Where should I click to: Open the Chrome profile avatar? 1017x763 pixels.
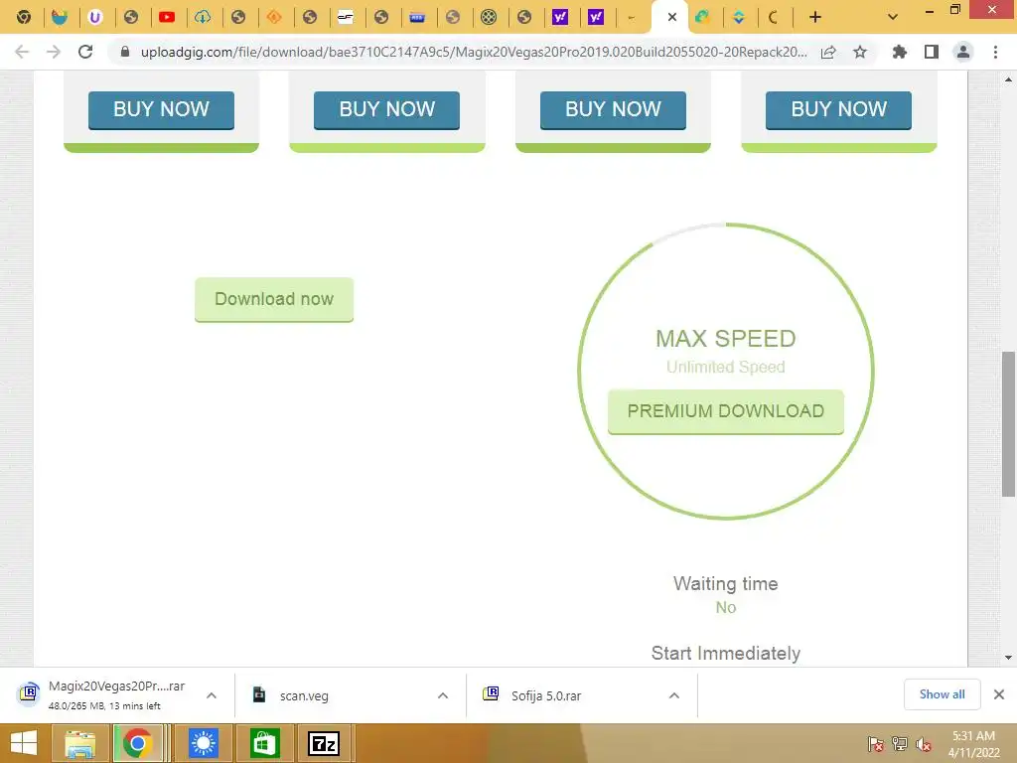[x=963, y=52]
